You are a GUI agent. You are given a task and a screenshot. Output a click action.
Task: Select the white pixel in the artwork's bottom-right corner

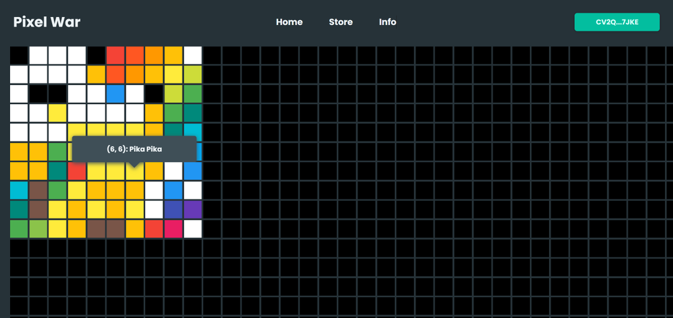click(192, 228)
